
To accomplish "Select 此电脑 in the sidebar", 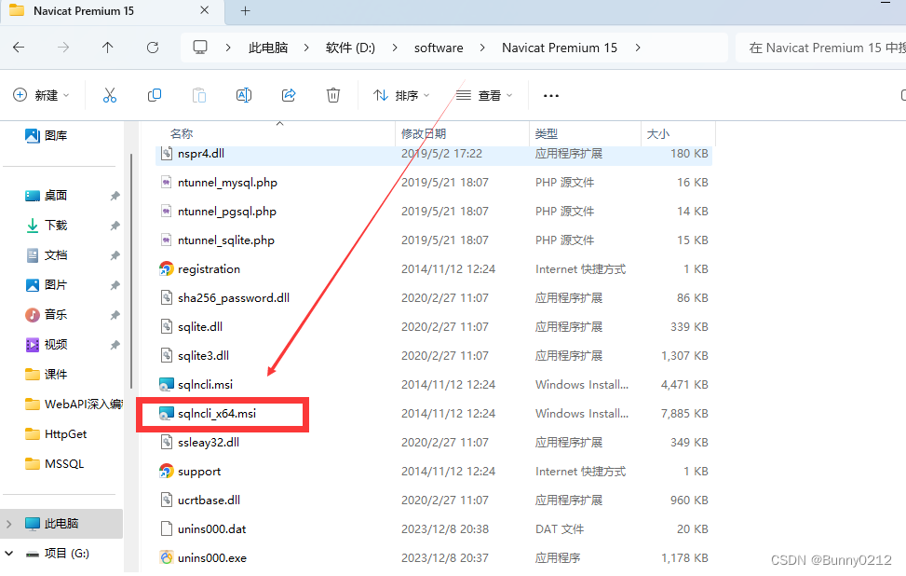I will pos(61,524).
